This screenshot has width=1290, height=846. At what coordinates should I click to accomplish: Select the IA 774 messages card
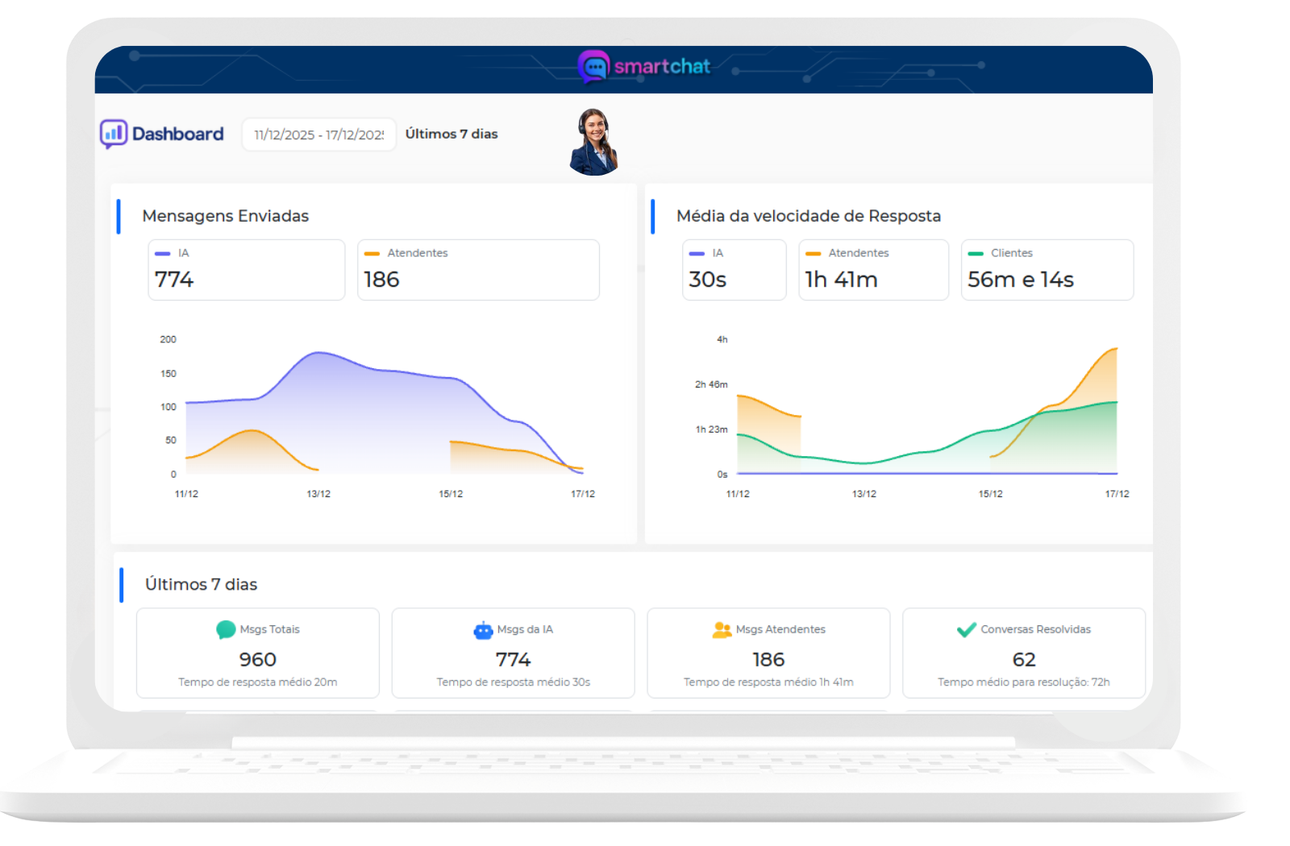[247, 270]
